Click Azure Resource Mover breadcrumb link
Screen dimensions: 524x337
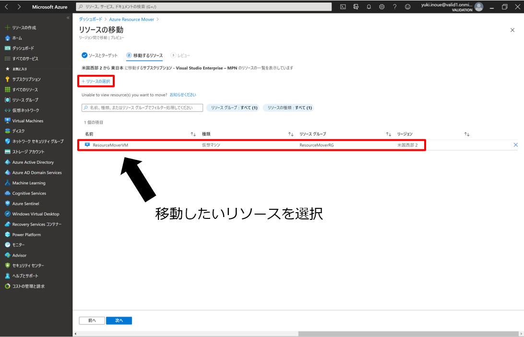coord(131,19)
